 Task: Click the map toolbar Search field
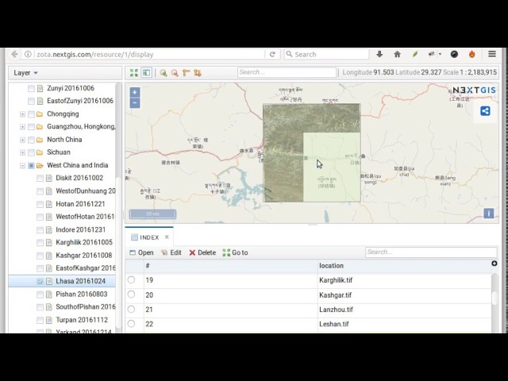[x=287, y=72]
